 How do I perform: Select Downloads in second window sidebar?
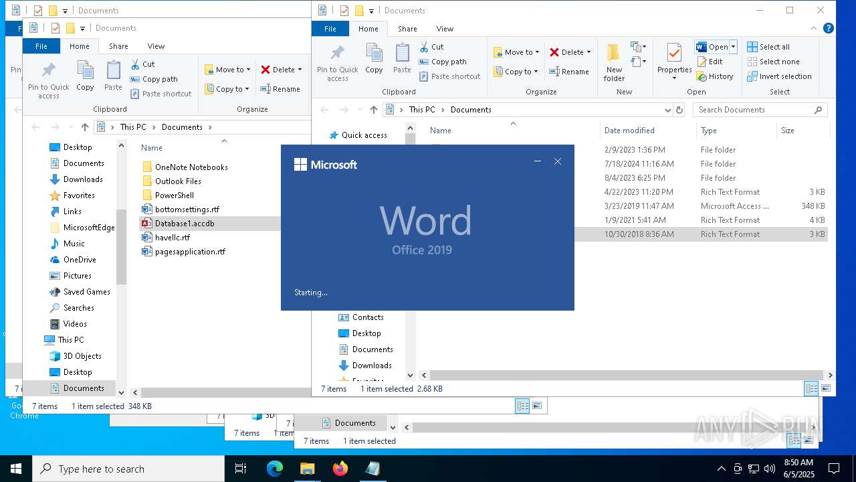pyautogui.click(x=83, y=179)
